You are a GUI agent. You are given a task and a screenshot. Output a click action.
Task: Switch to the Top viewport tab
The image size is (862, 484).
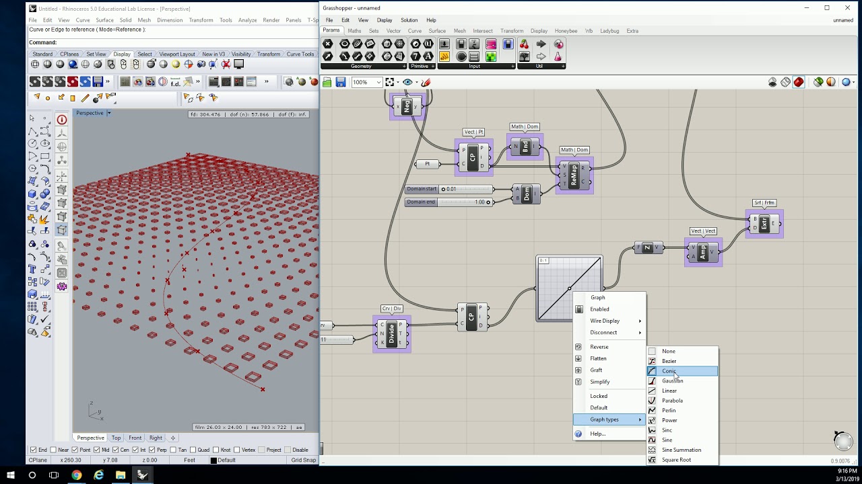tap(117, 438)
